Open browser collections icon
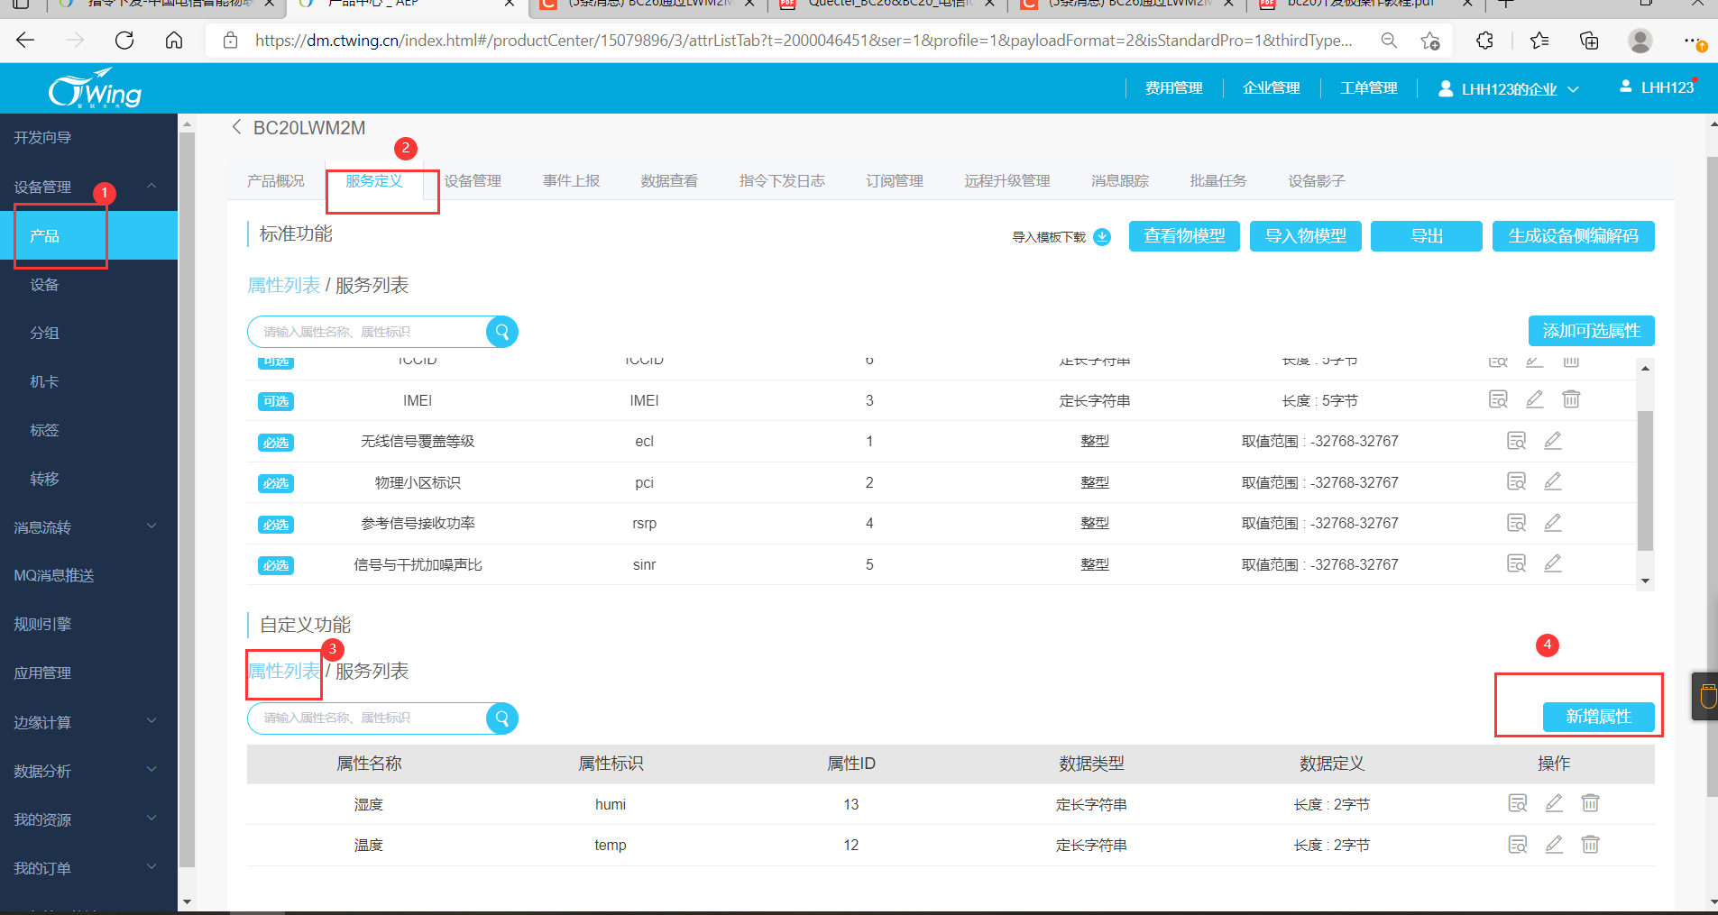The width and height of the screenshot is (1718, 915). click(1589, 41)
